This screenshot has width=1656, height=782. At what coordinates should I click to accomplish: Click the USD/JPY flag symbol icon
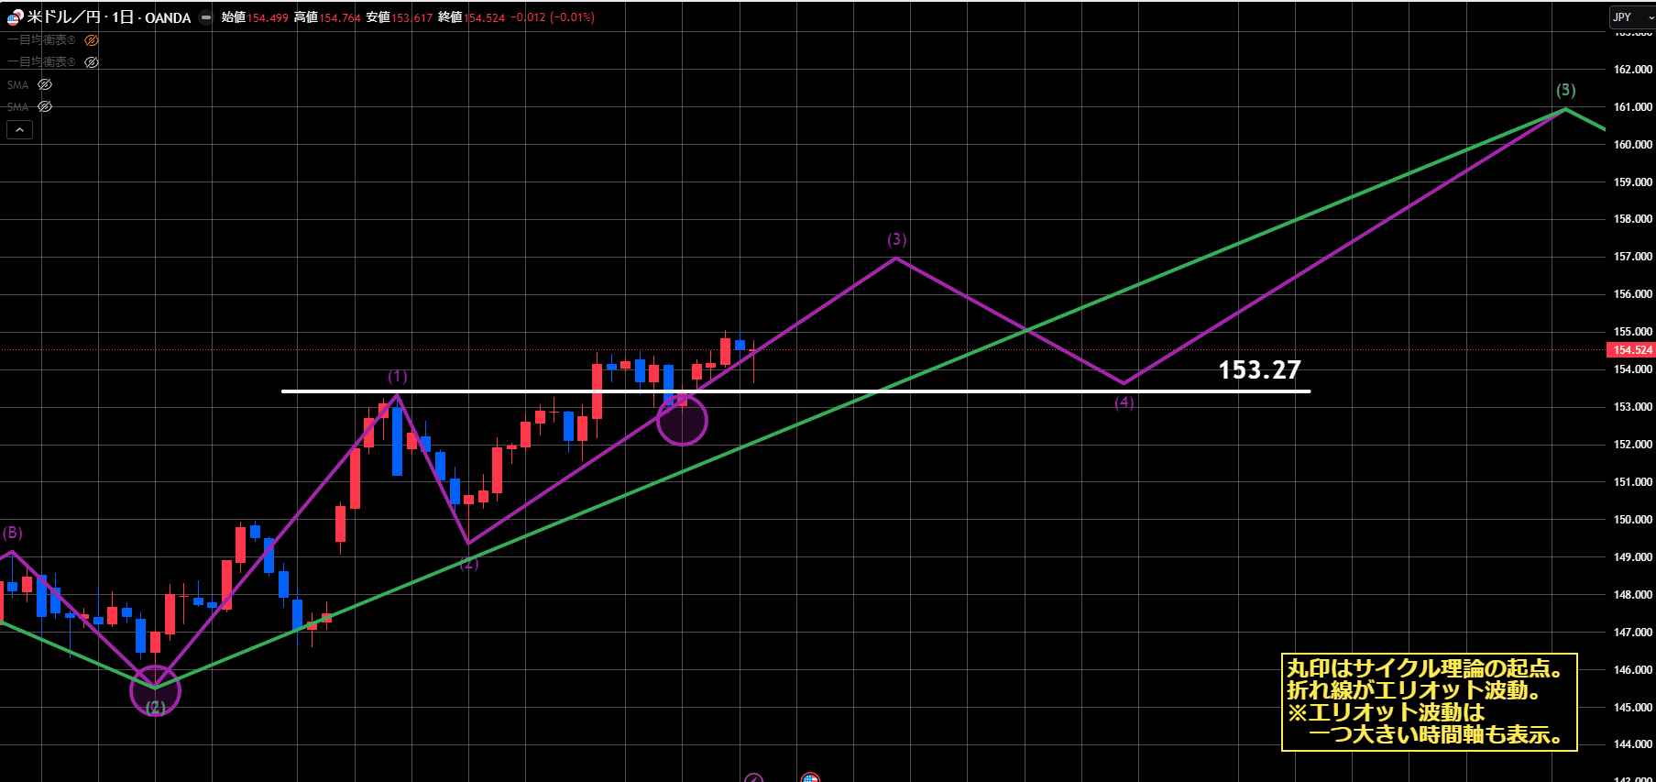click(15, 17)
